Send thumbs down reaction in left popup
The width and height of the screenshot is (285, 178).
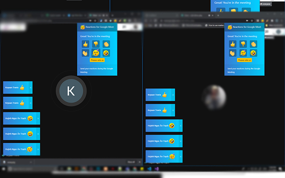[x=95, y=44]
